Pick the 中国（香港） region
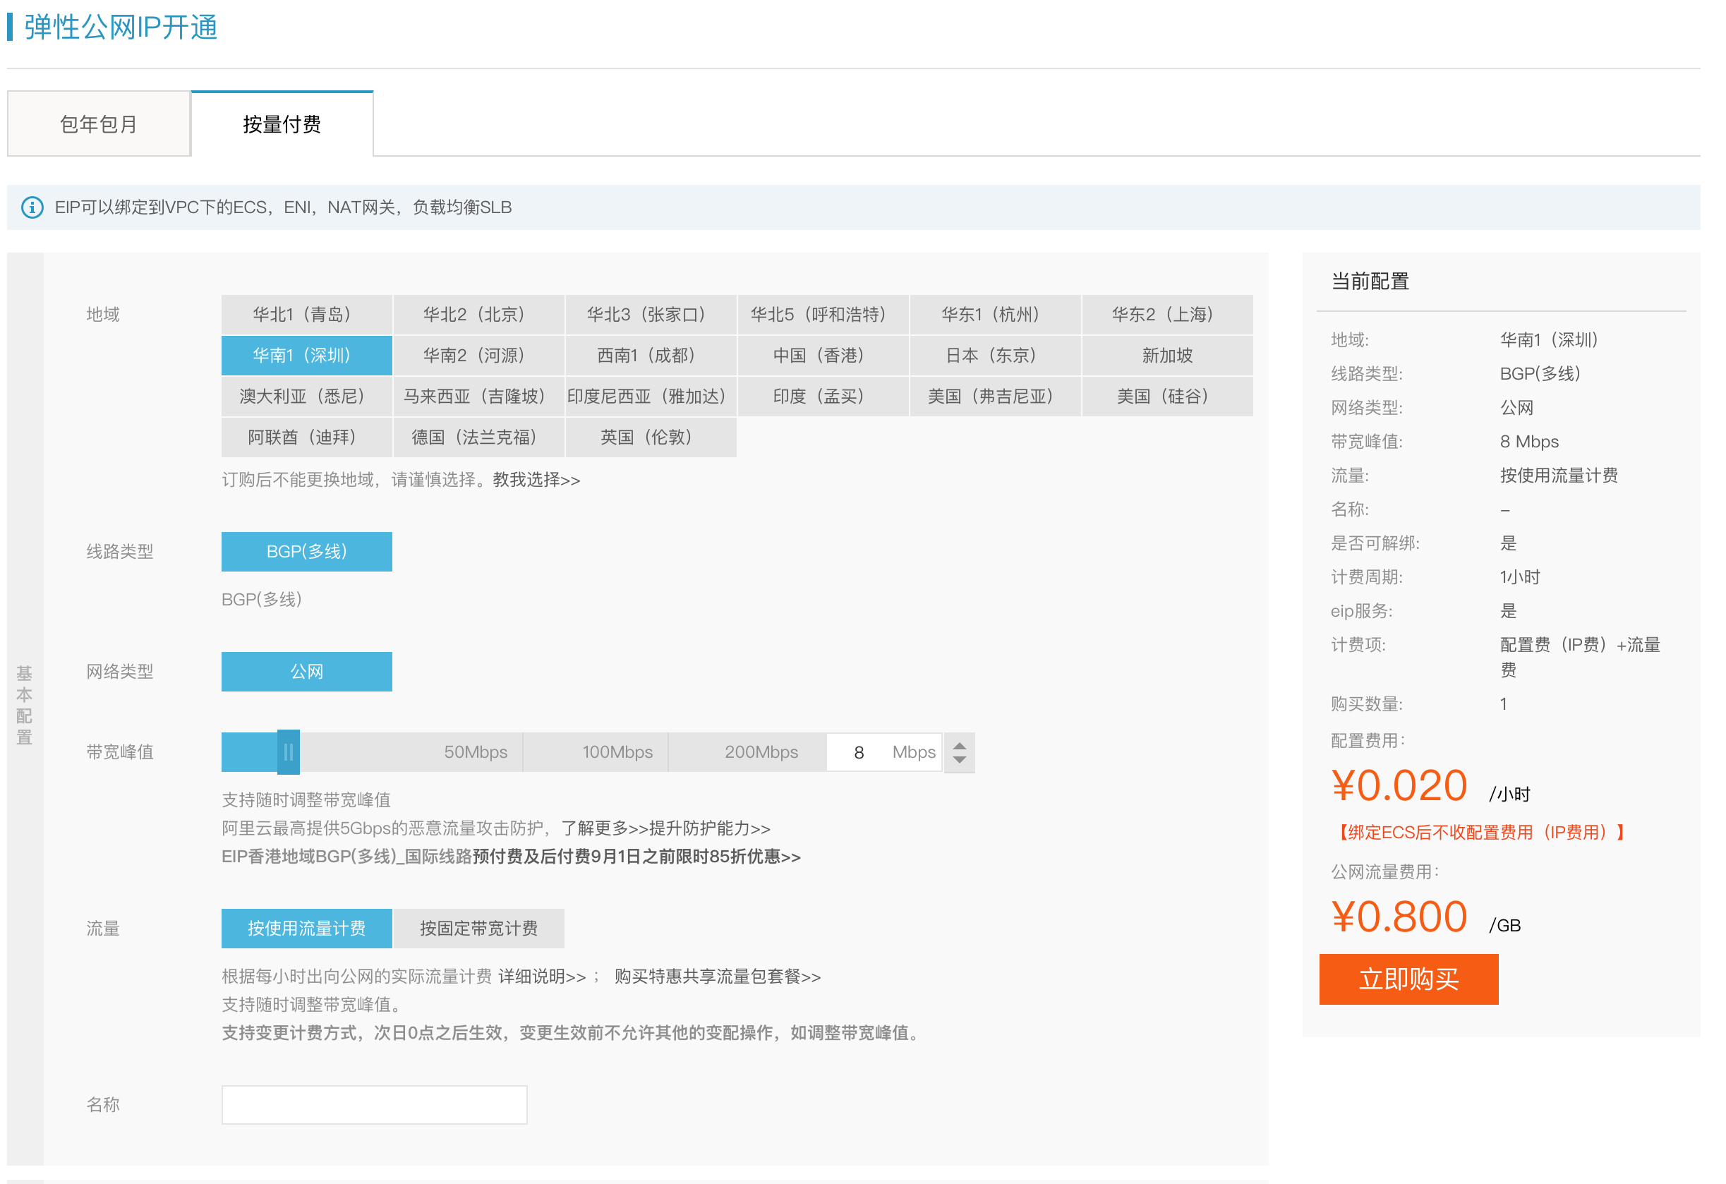 click(x=823, y=356)
